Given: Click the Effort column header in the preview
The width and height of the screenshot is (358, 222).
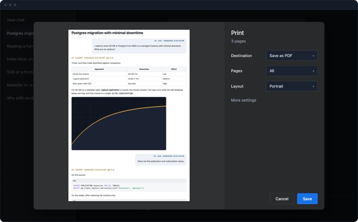Looking at the screenshot, I should [174, 69].
